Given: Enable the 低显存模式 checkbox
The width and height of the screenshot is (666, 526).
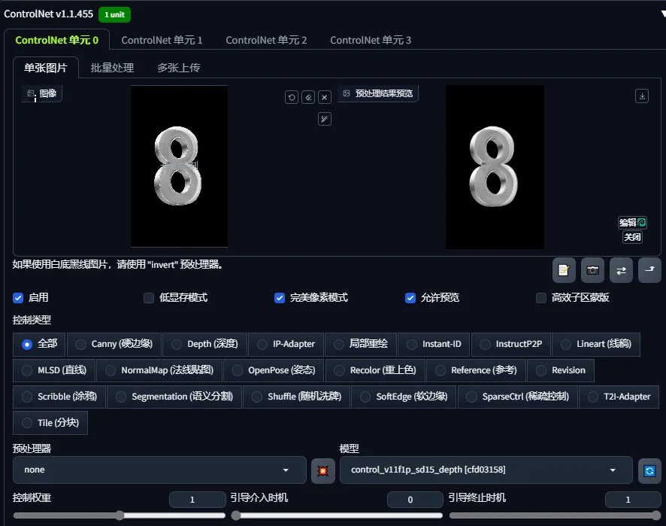Looking at the screenshot, I should point(149,298).
